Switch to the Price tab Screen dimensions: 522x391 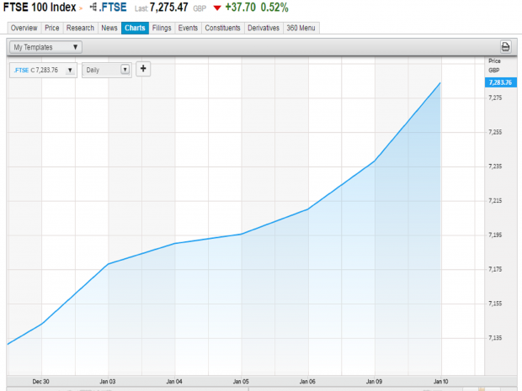52,28
